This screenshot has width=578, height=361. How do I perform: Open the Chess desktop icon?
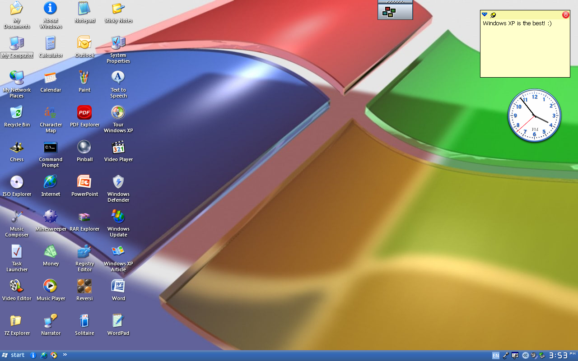17,151
